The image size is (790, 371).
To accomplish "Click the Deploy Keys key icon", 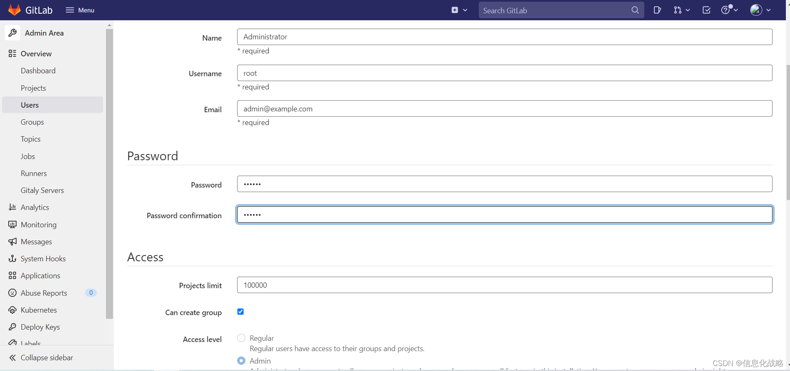I will tap(12, 327).
